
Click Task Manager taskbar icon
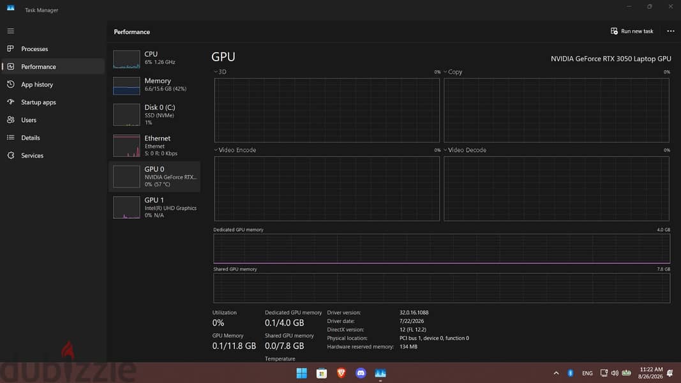click(x=380, y=373)
